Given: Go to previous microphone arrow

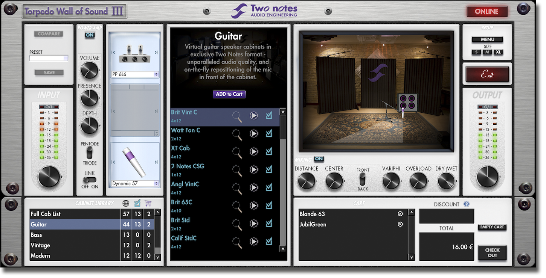Looking at the screenshot, I should 113,162.
